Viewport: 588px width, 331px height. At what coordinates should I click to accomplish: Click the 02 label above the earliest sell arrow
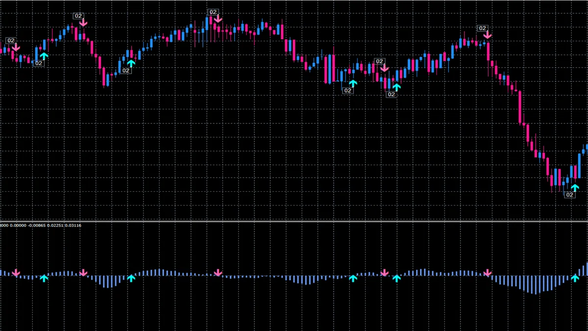11,40
